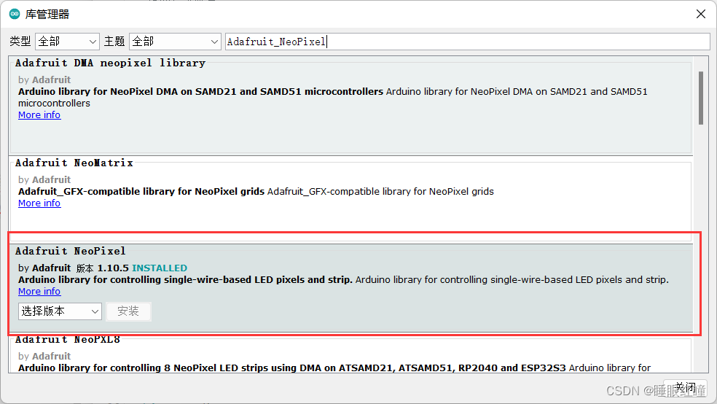717x404 pixels.
Task: Click NeoMatrix description about NeoPixel grids
Action: pos(256,191)
